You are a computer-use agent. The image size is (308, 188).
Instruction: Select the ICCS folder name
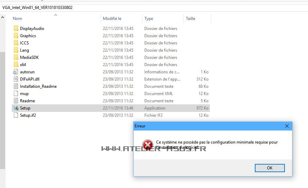click(x=25, y=43)
